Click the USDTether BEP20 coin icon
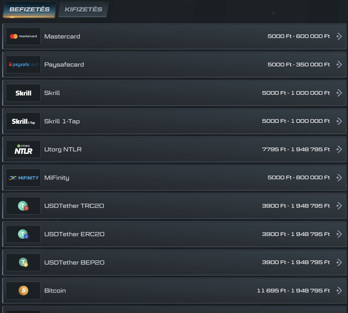The image size is (348, 313). pyautogui.click(x=23, y=262)
